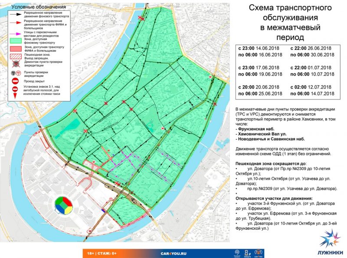Click 'Зона, доступная фоновому транспорту' legend label
Image resolution: width=347 pixels, height=258 pixels.
click(x=39, y=41)
